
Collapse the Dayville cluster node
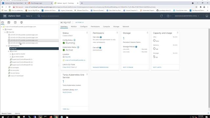(x=5, y=32)
